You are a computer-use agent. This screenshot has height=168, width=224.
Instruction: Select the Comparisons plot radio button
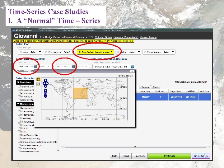46,52
